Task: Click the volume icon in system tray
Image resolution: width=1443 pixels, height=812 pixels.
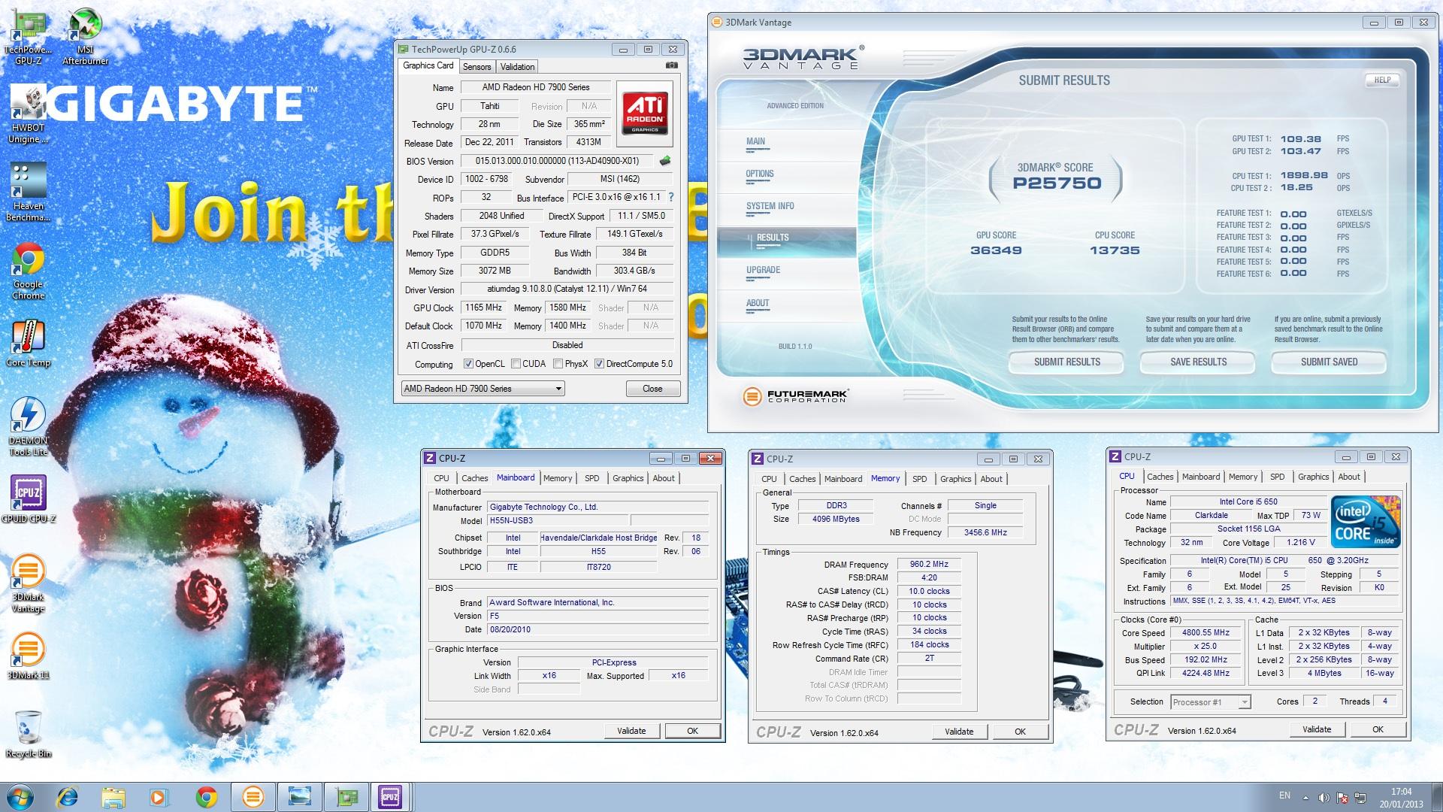Action: coord(1324,797)
